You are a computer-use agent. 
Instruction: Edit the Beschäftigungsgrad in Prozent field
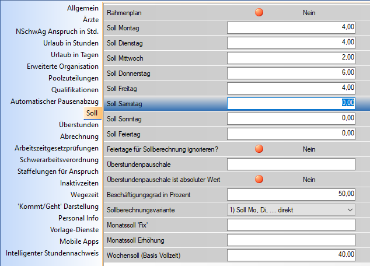click(x=291, y=194)
